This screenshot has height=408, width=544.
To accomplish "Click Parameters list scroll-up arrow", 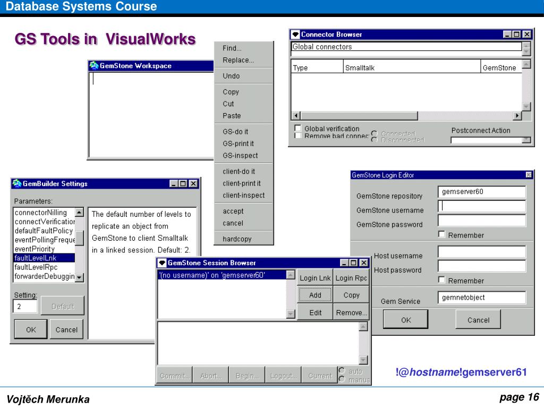I will [x=80, y=212].
